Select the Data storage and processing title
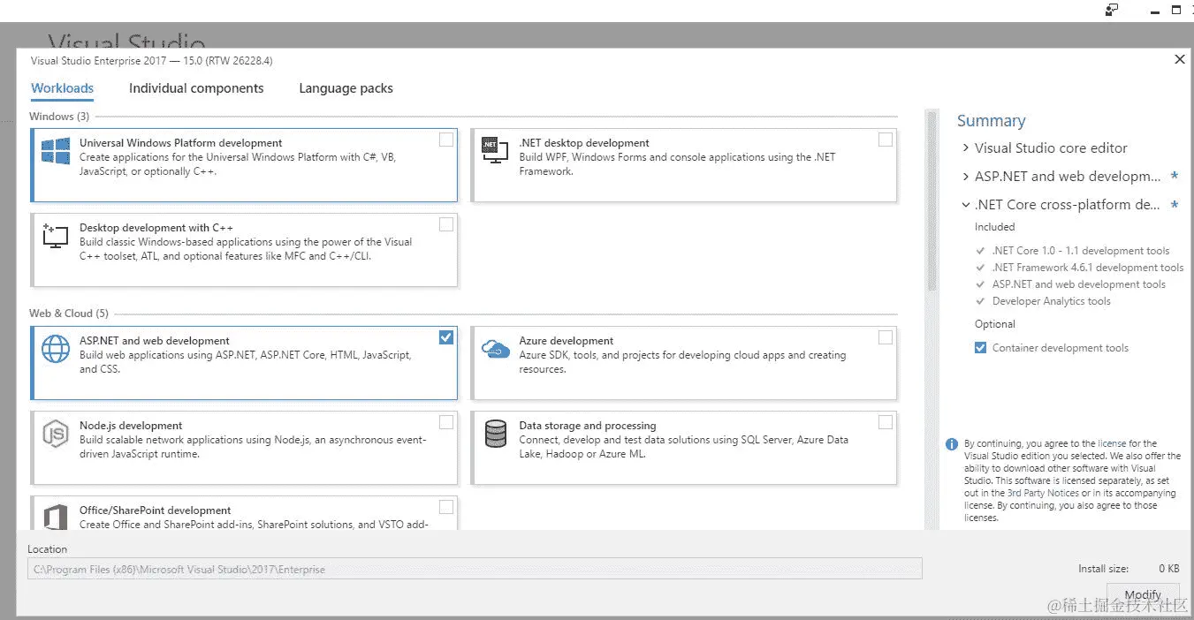 click(588, 426)
